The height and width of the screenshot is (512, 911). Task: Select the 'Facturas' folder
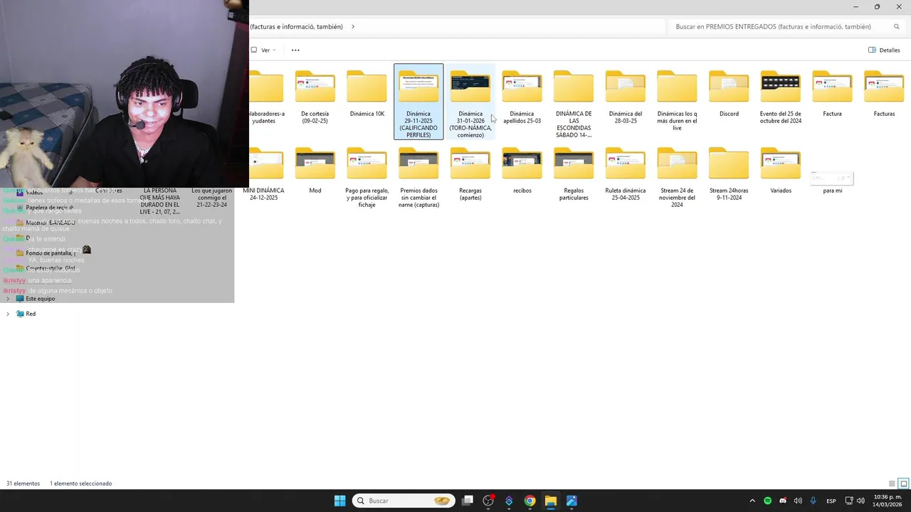(884, 94)
